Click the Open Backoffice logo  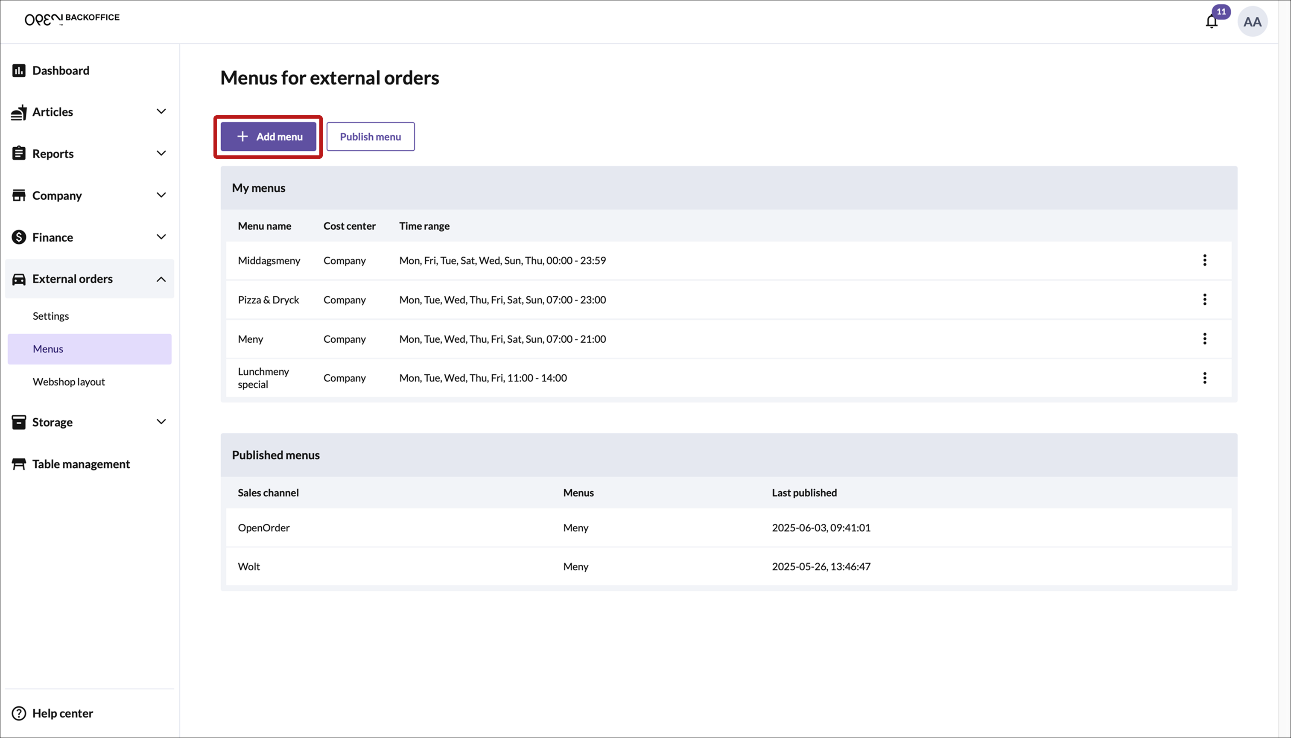tap(72, 19)
